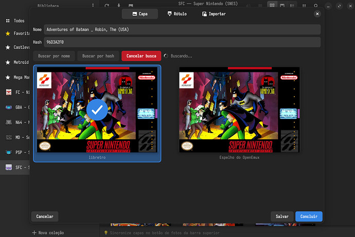Select the PSP console icon

(9, 152)
